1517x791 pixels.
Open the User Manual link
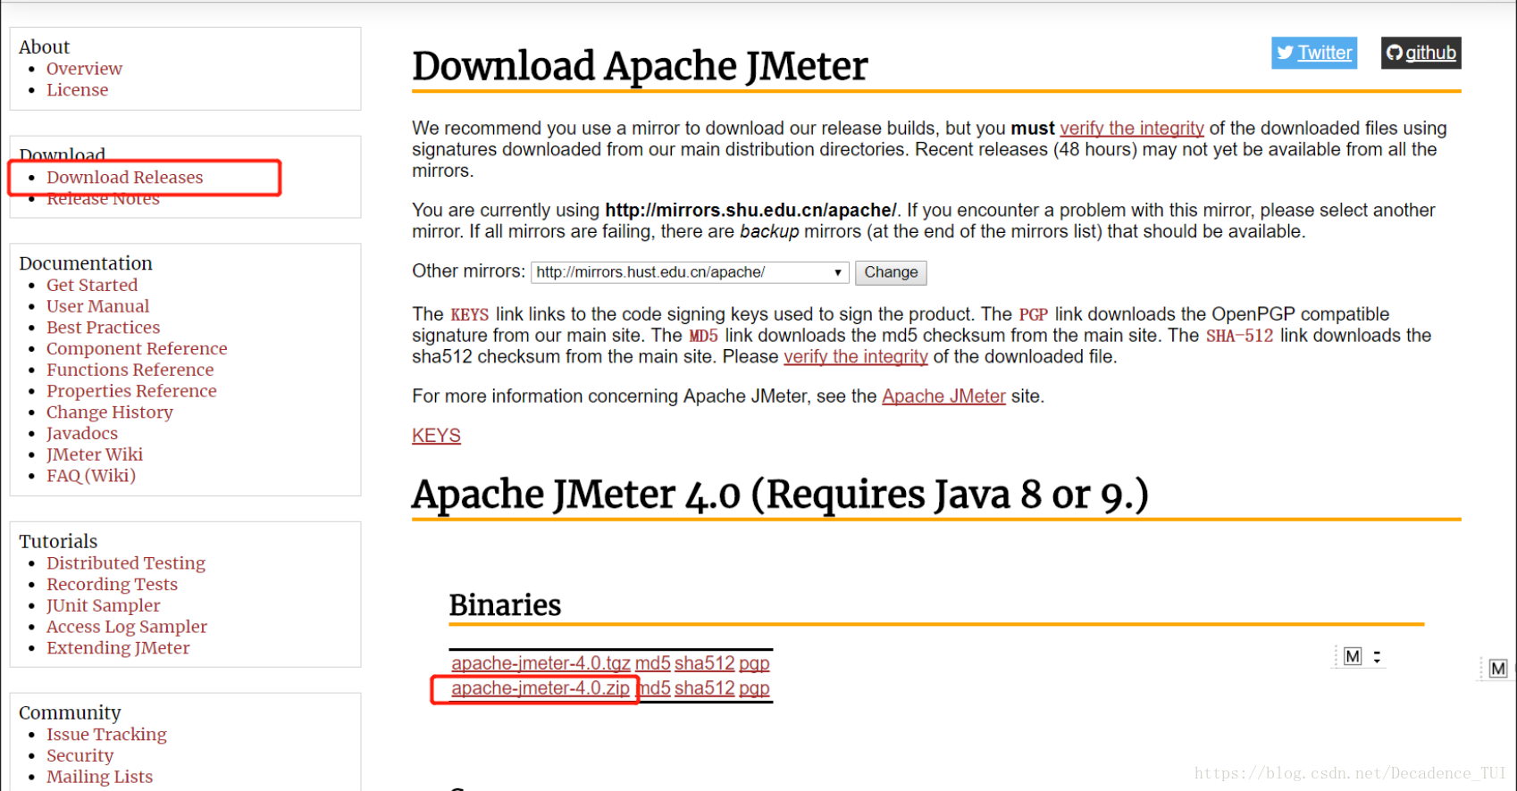click(97, 306)
